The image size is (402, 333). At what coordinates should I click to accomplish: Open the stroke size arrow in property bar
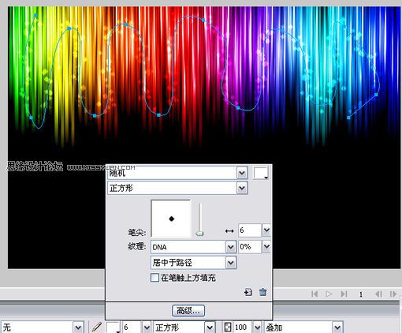click(x=147, y=327)
